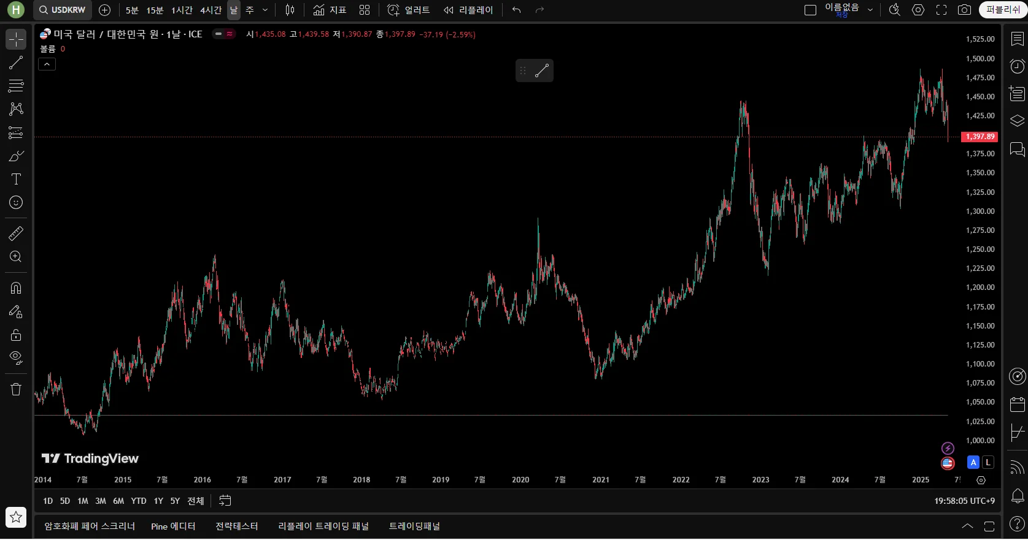Screen dimensions: 1028x540
Task: Open the alerts clock icon in right sidebar
Action: coord(1017,66)
